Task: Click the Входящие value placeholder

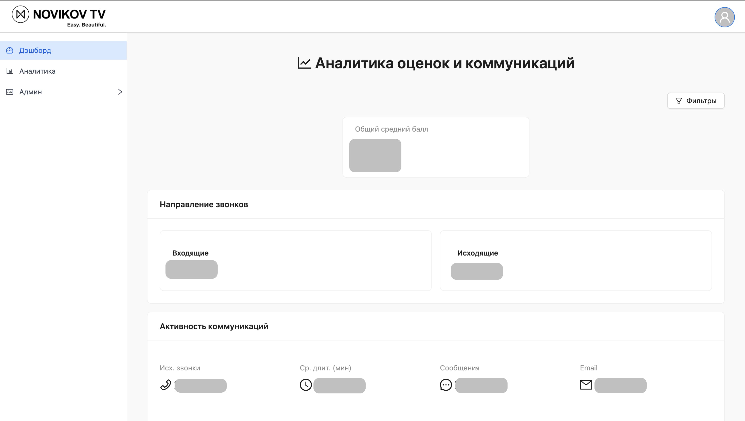Action: click(191, 269)
